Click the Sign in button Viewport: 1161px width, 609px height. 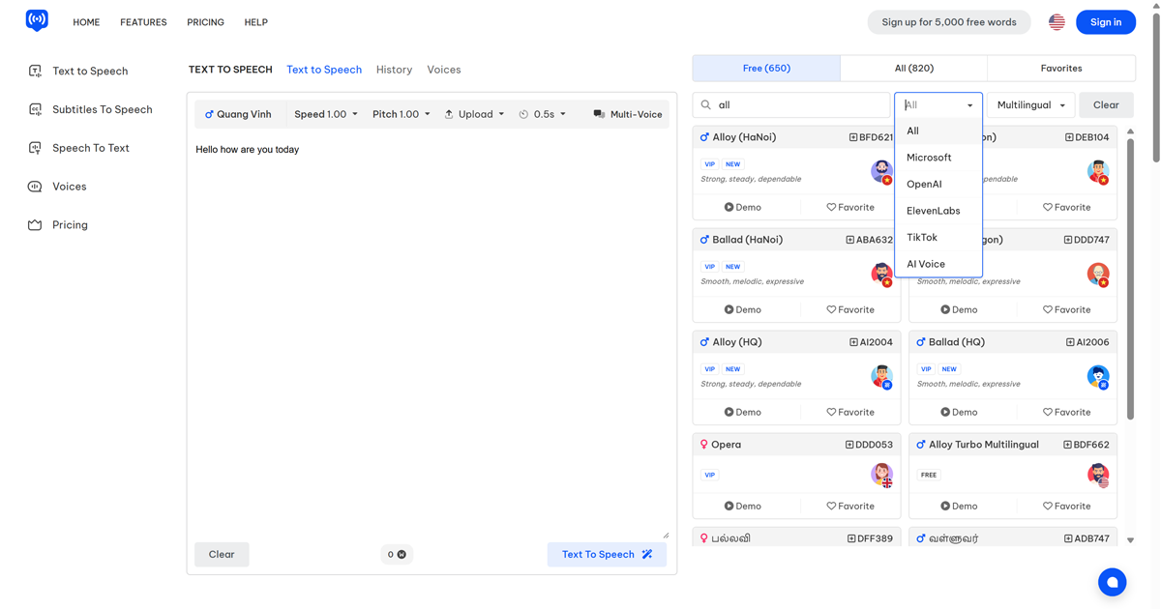(x=1106, y=22)
